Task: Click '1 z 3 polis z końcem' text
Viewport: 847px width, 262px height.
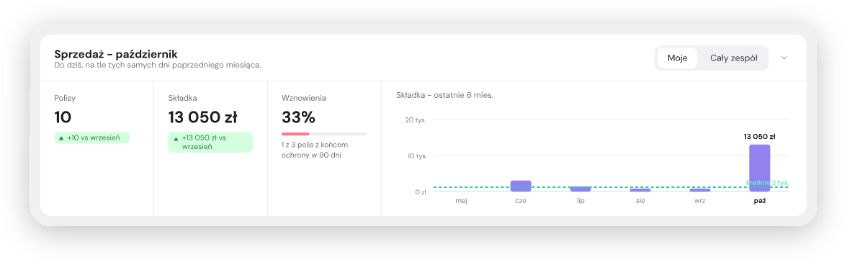Action: pyautogui.click(x=314, y=145)
